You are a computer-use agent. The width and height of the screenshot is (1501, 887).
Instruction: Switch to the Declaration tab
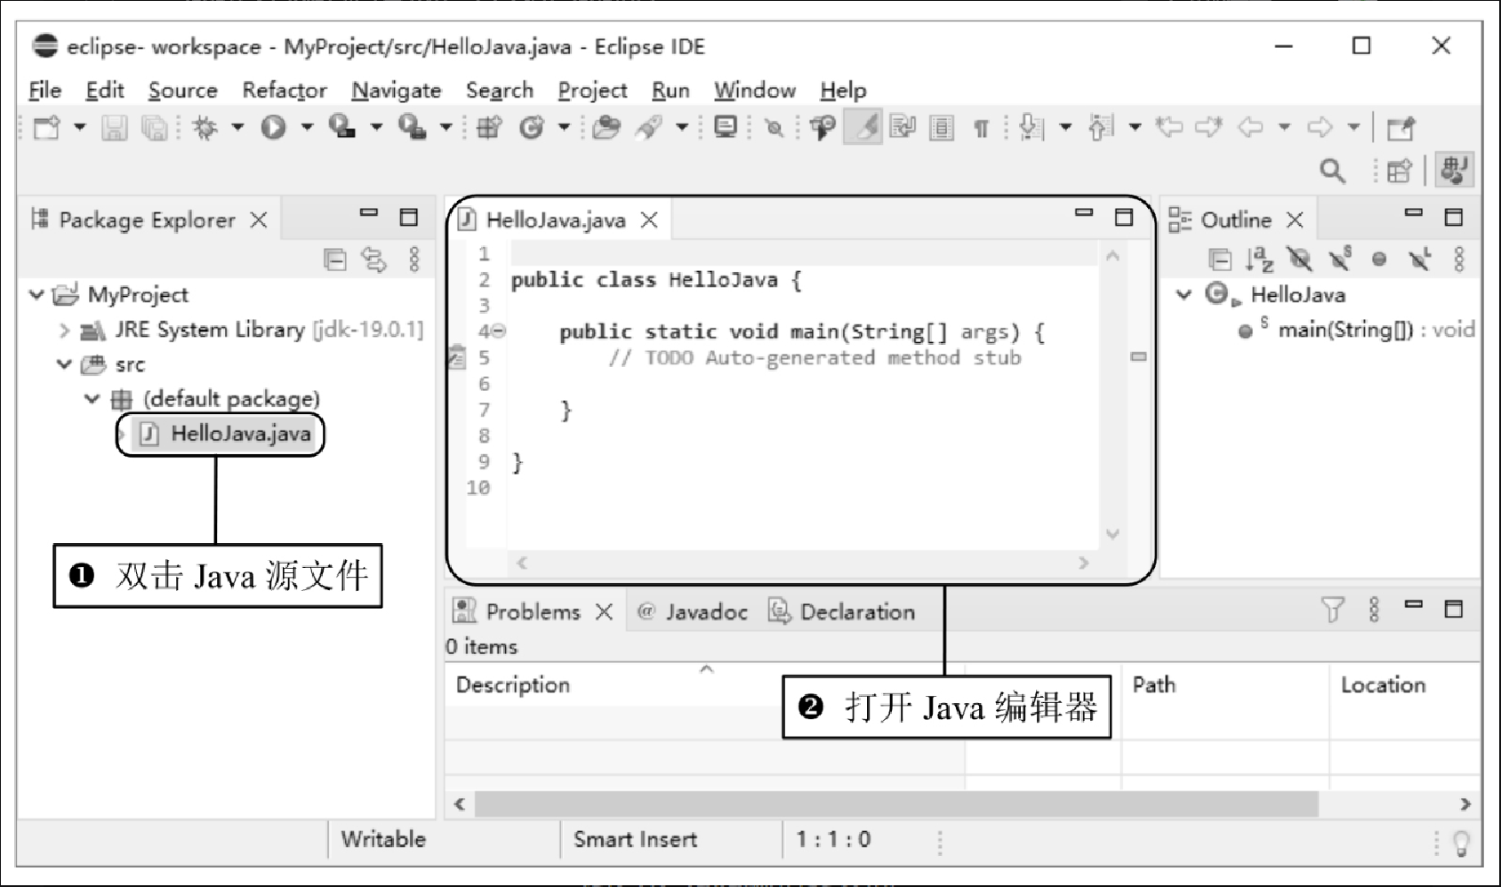[841, 611]
